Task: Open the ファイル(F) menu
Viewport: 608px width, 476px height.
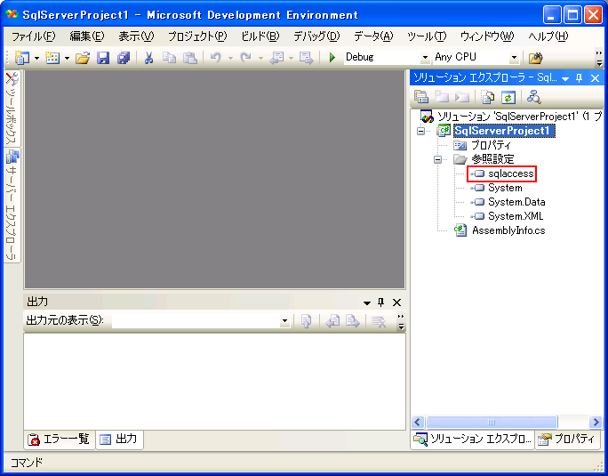Action: pyautogui.click(x=34, y=36)
